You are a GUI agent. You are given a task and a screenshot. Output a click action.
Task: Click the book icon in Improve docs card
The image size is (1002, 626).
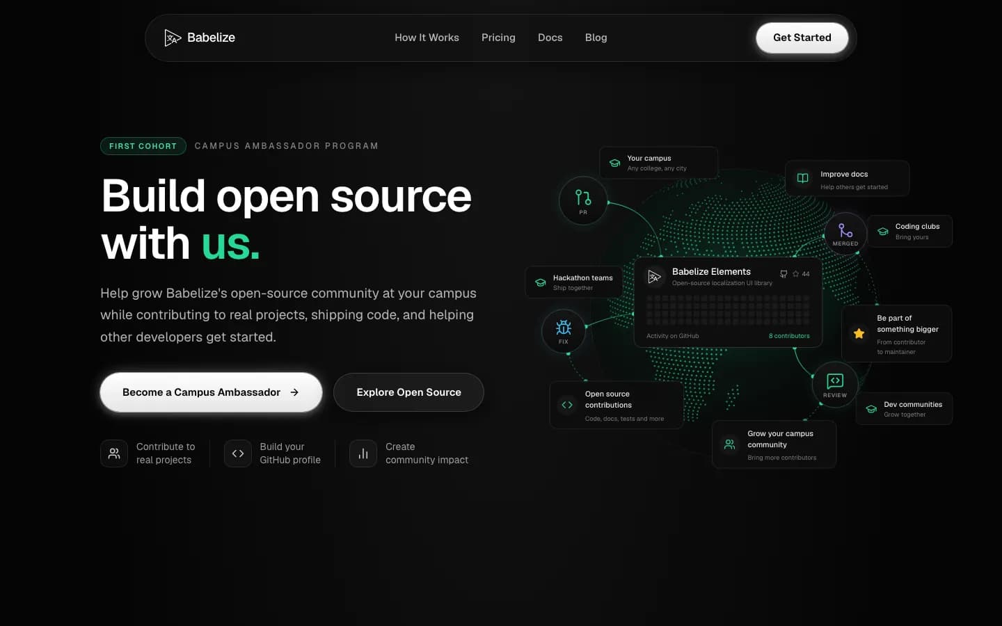(802, 178)
